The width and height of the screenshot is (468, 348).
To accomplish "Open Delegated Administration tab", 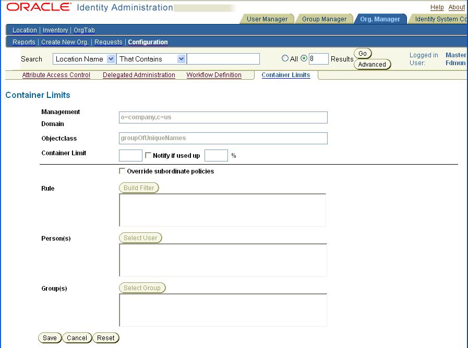I will (x=139, y=75).
